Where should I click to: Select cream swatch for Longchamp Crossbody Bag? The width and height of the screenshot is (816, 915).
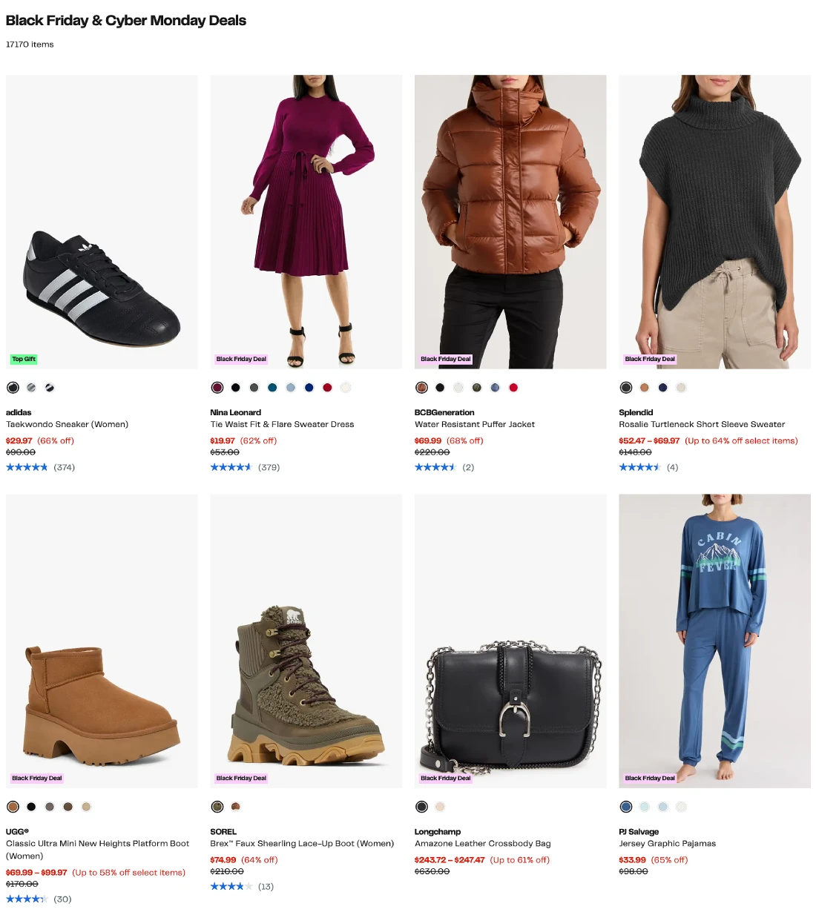440,807
